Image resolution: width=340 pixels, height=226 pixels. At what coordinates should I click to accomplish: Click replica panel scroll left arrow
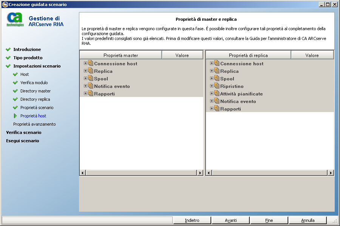tap(209, 173)
